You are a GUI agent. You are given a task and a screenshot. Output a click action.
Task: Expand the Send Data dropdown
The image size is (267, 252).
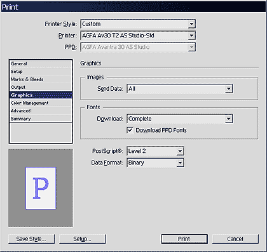[179, 89]
